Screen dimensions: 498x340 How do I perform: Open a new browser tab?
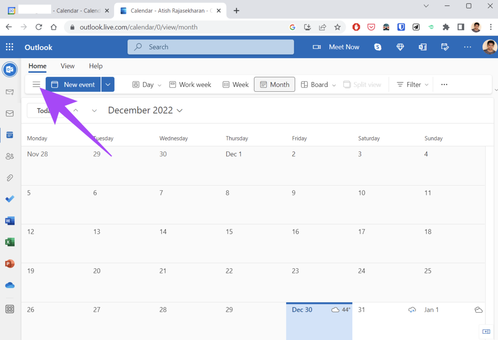[x=237, y=11]
